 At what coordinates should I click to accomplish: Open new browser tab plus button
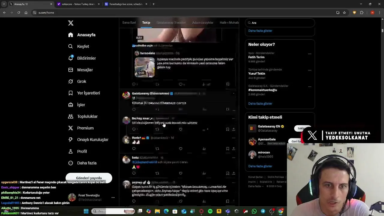click(154, 4)
